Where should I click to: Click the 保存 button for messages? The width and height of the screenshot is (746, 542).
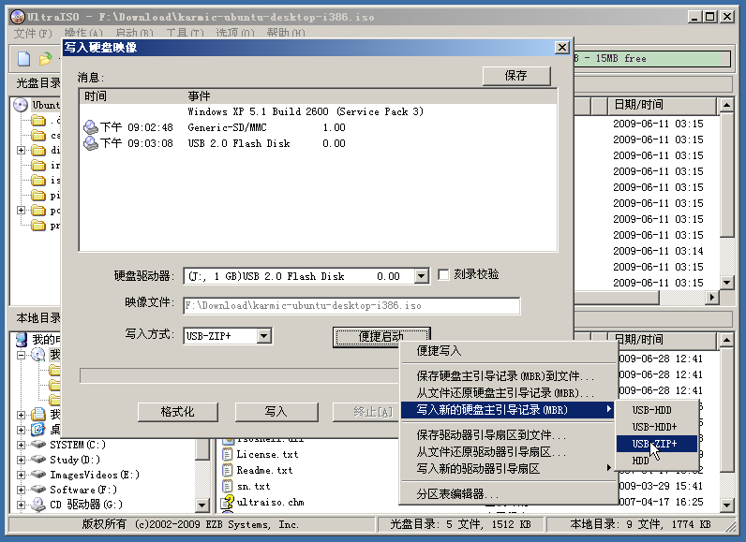click(x=516, y=76)
